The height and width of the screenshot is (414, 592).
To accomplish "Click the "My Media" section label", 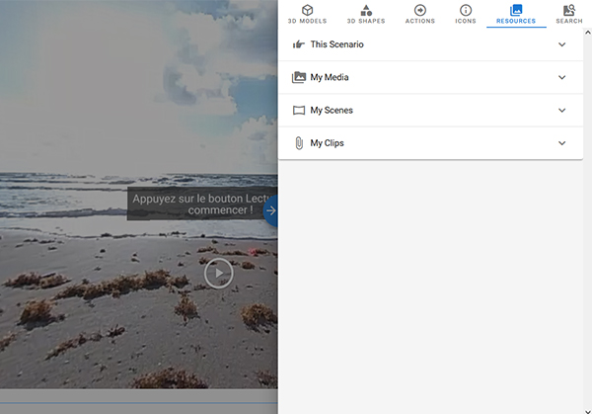I will click(x=330, y=77).
